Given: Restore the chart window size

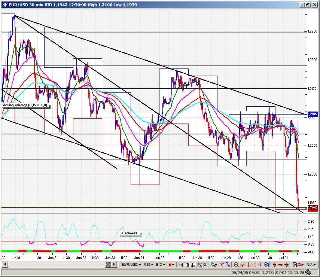Looking at the screenshot, I should [308, 5].
